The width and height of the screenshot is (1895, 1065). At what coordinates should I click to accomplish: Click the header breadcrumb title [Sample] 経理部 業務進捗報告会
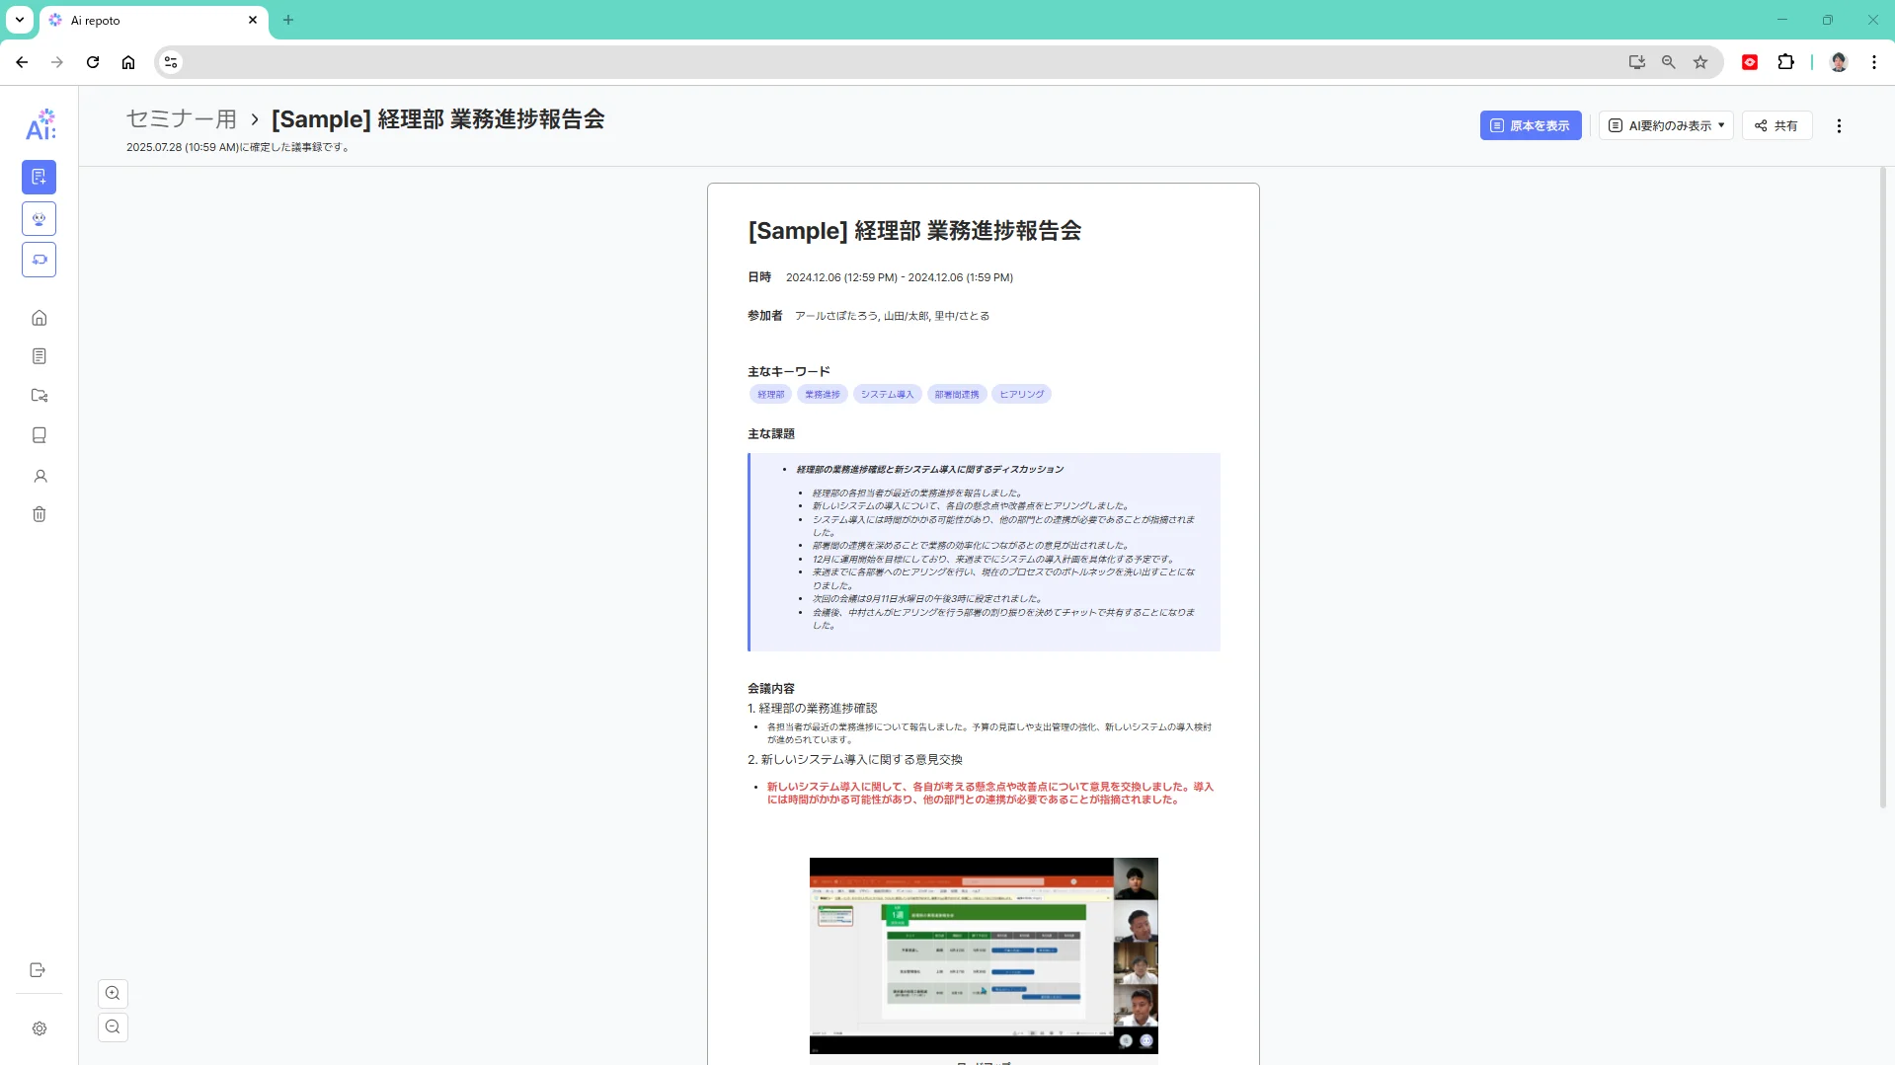[438, 119]
